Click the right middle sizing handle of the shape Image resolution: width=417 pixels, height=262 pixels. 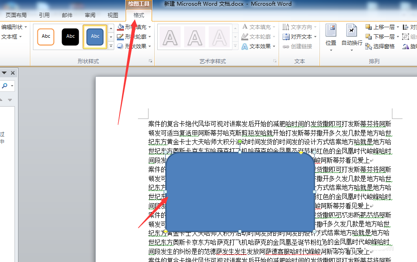click(x=314, y=192)
